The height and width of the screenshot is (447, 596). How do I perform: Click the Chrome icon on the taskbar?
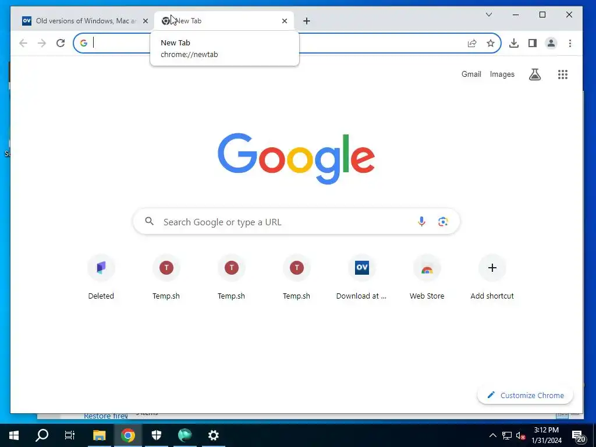(x=127, y=435)
